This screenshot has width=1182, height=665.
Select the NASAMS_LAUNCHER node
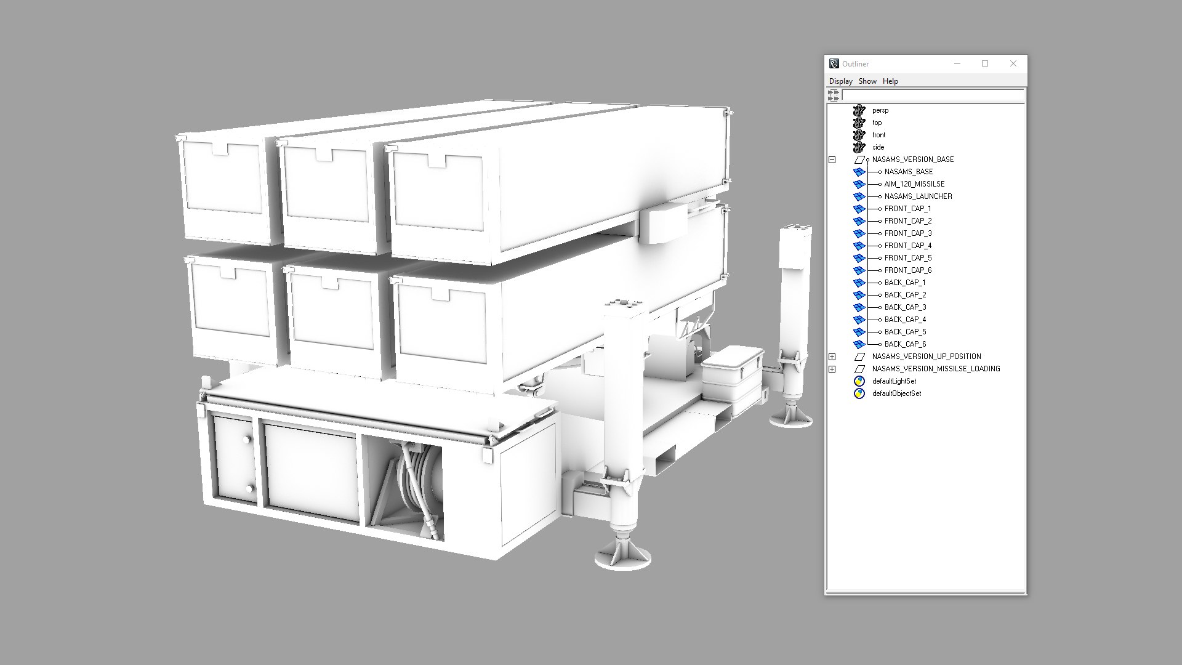pyautogui.click(x=918, y=196)
